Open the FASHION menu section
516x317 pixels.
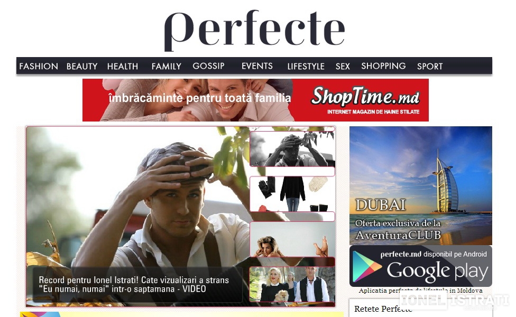coord(39,66)
